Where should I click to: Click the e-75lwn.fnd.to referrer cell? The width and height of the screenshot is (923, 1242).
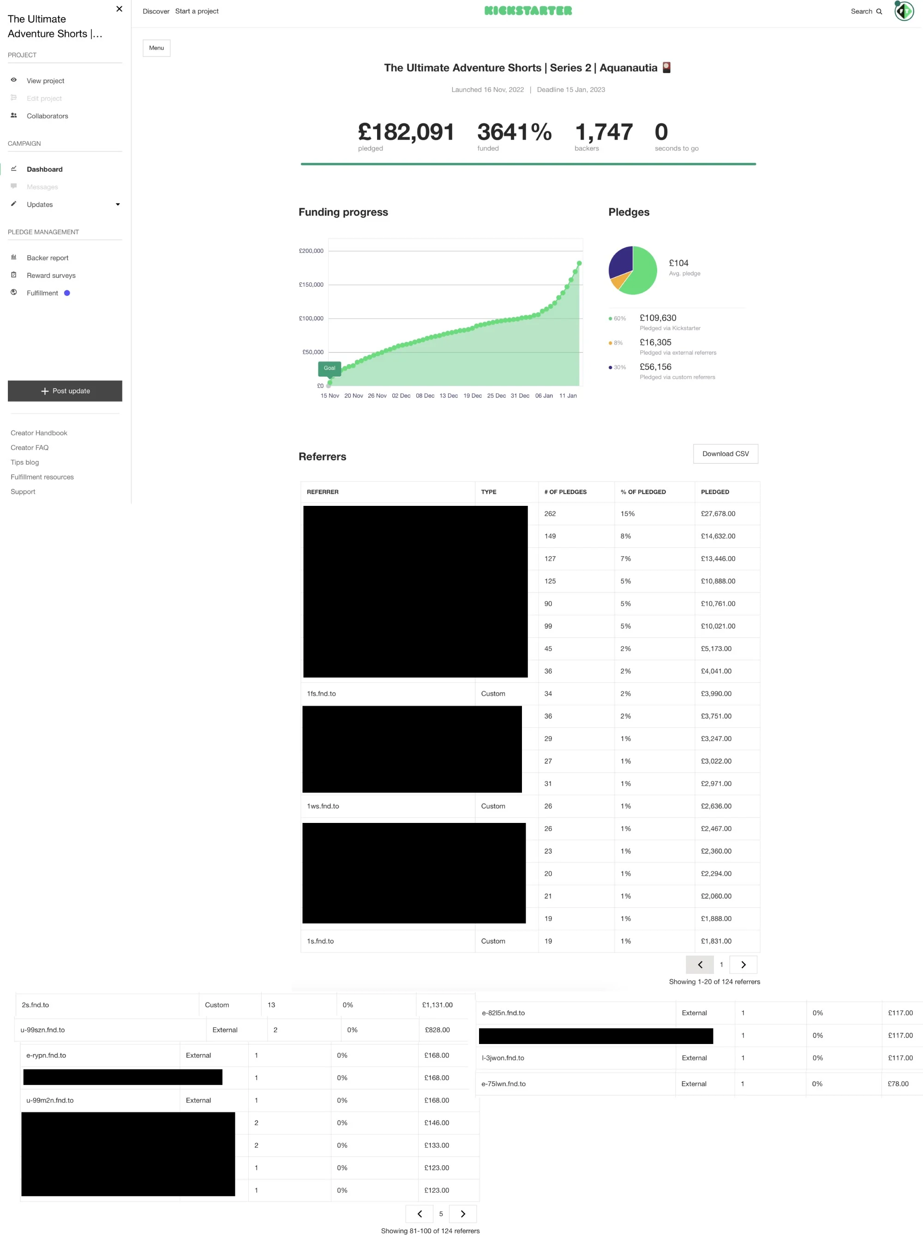(575, 1084)
